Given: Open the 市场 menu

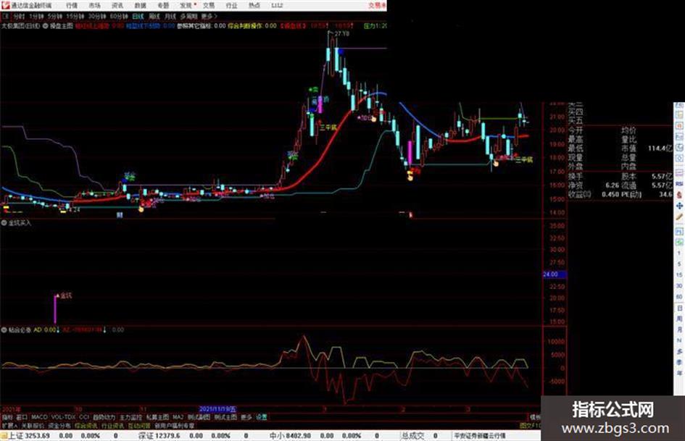Looking at the screenshot, I should click(94, 5).
